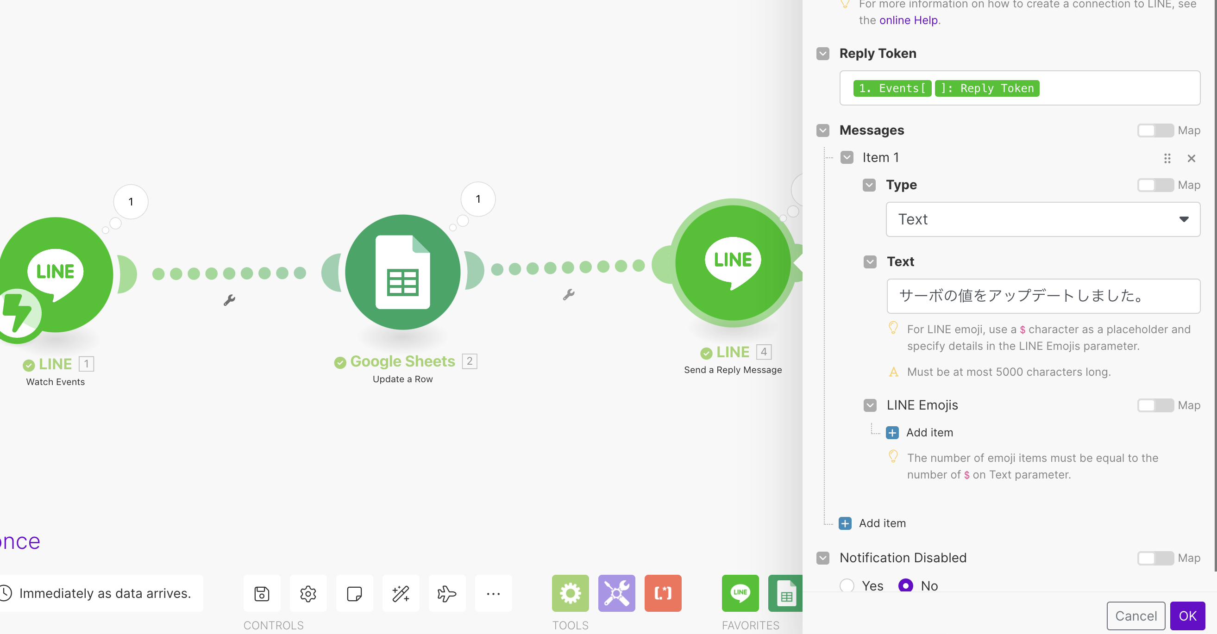Image resolution: width=1217 pixels, height=634 pixels.
Task: Toggle the LINE Emojis Map switch
Action: tap(1155, 405)
